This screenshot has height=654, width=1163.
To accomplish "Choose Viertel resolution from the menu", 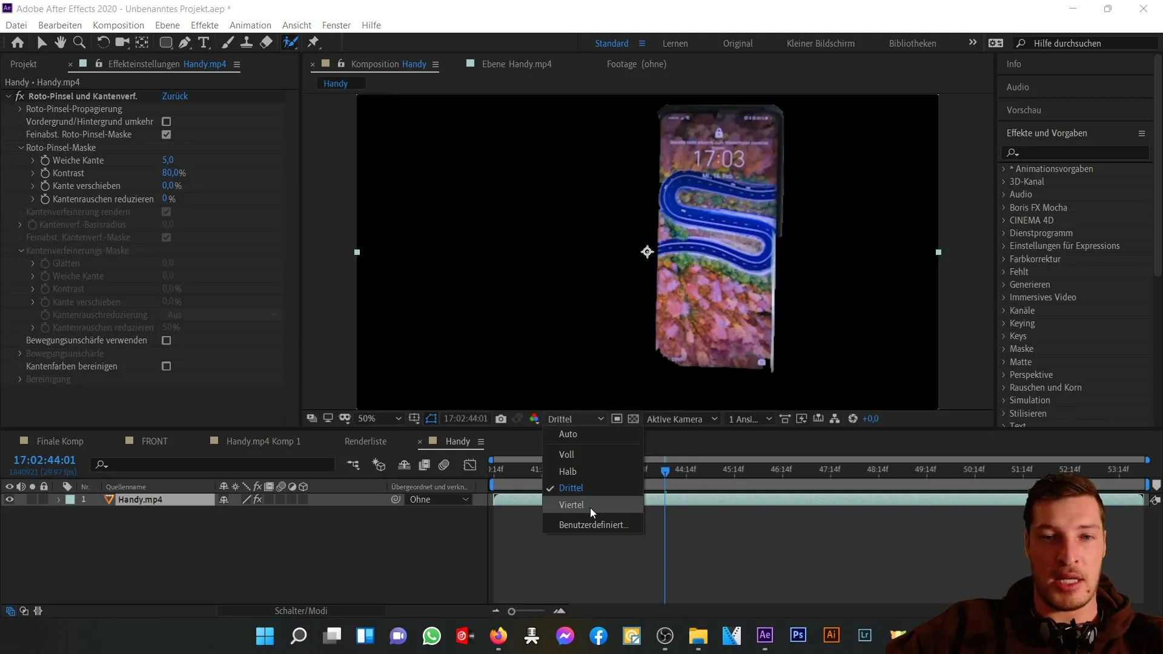I will pyautogui.click(x=593, y=505).
